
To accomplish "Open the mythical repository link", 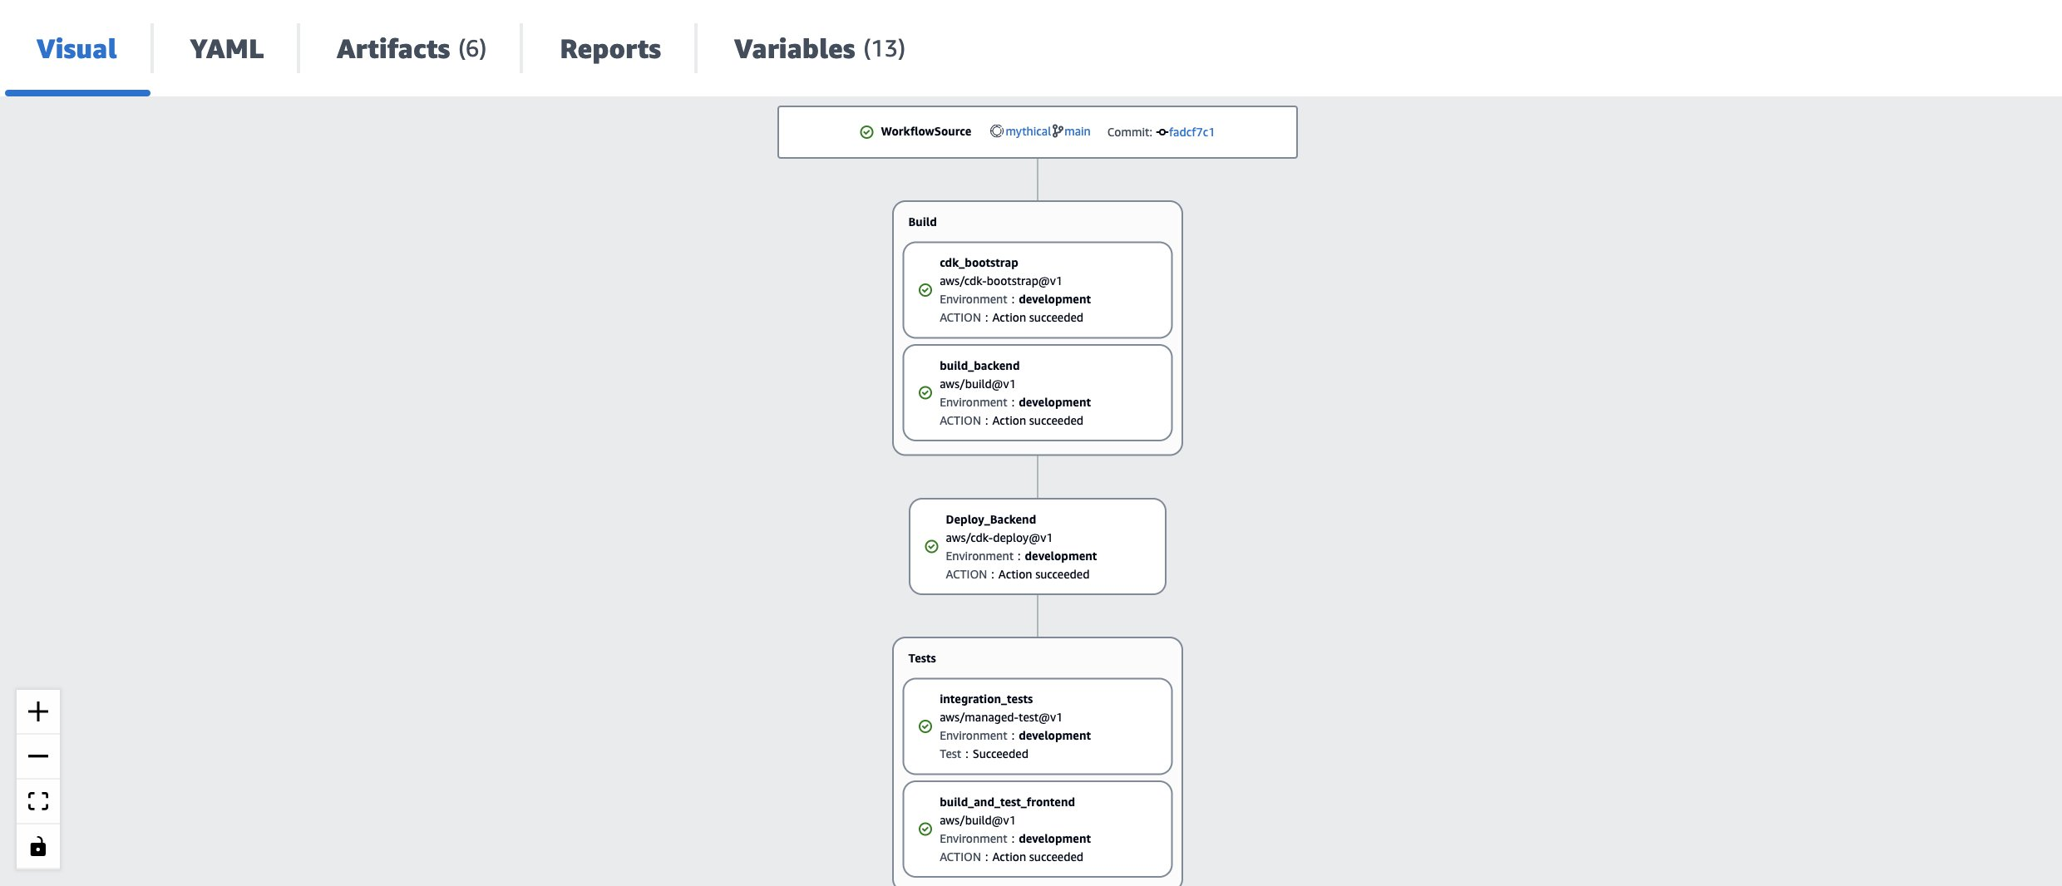I will point(1028,130).
